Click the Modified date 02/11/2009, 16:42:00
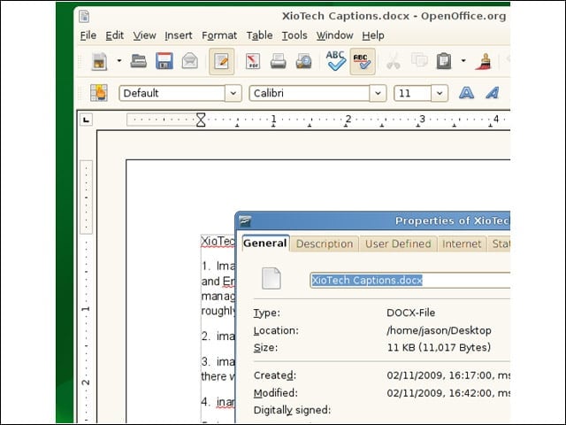566x425 pixels. (x=440, y=393)
